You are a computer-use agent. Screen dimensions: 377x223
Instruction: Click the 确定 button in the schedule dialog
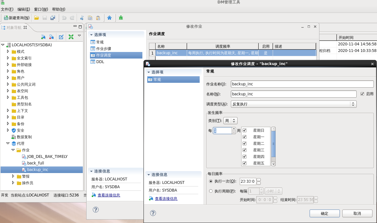coord(324,213)
